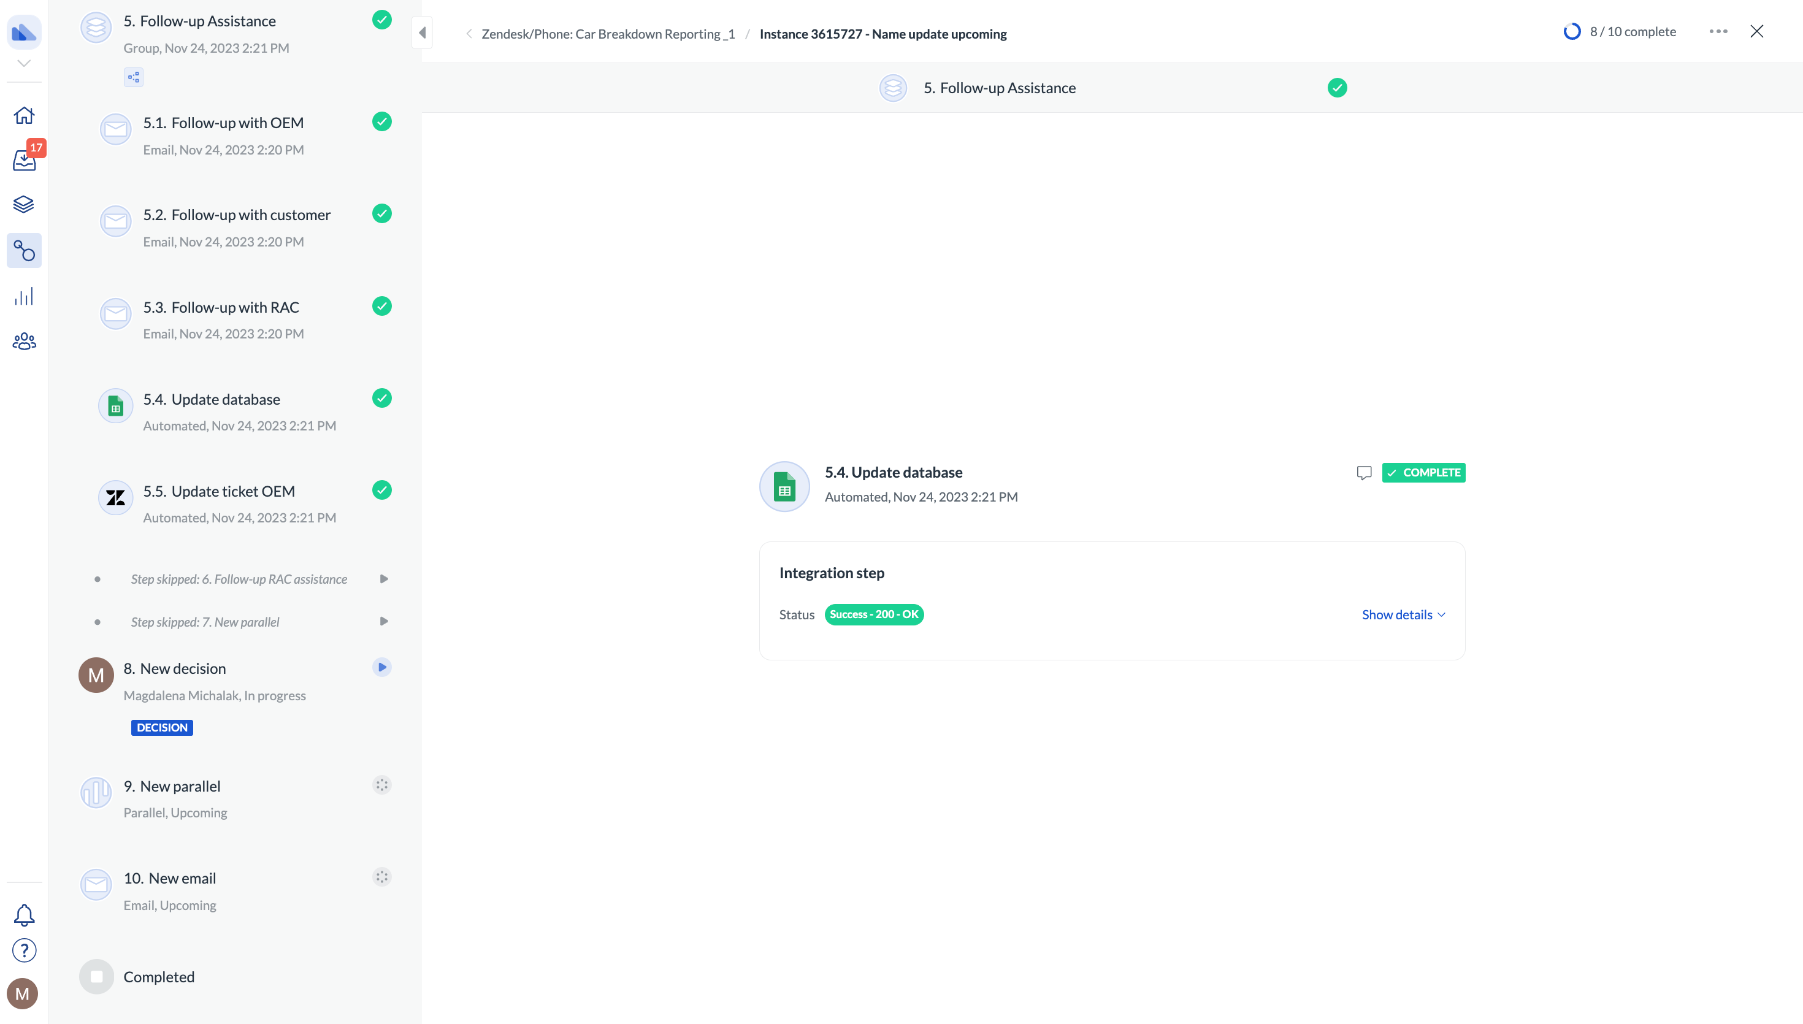Open the team members sidebar icon
1803x1024 pixels.
click(x=24, y=342)
